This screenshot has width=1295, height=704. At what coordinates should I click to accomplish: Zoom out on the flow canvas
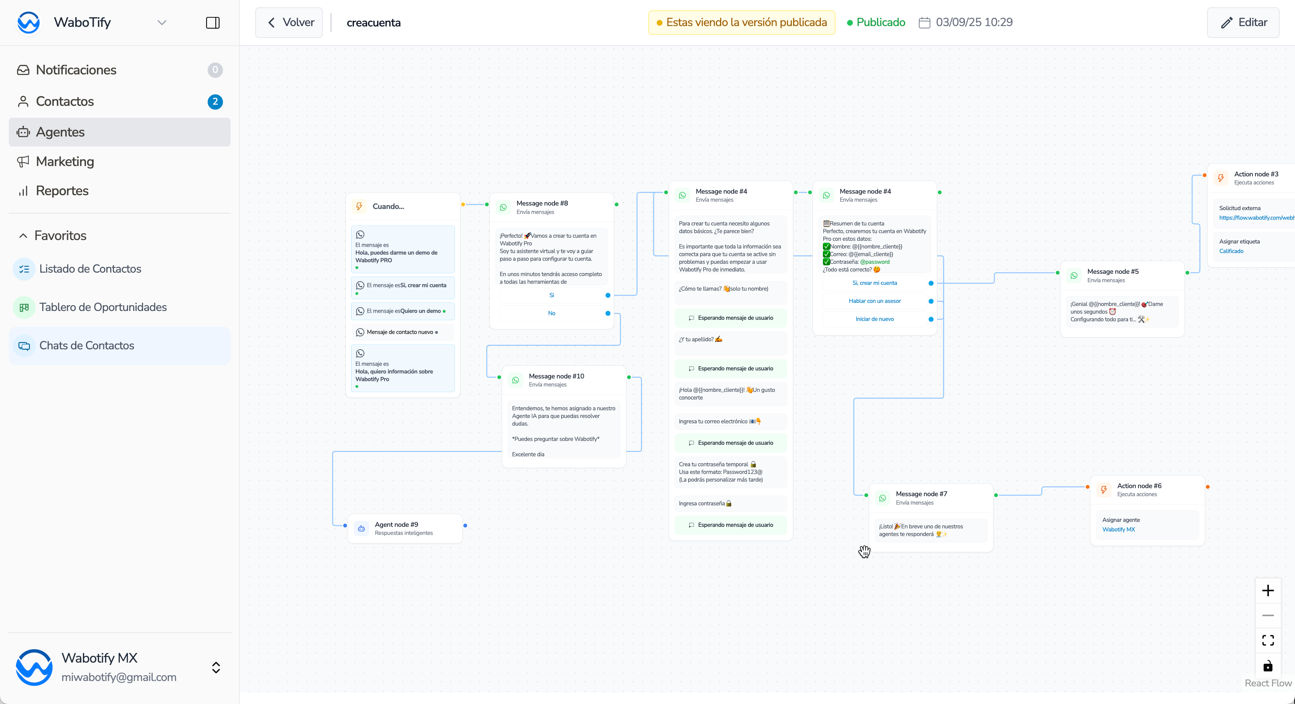1268,616
